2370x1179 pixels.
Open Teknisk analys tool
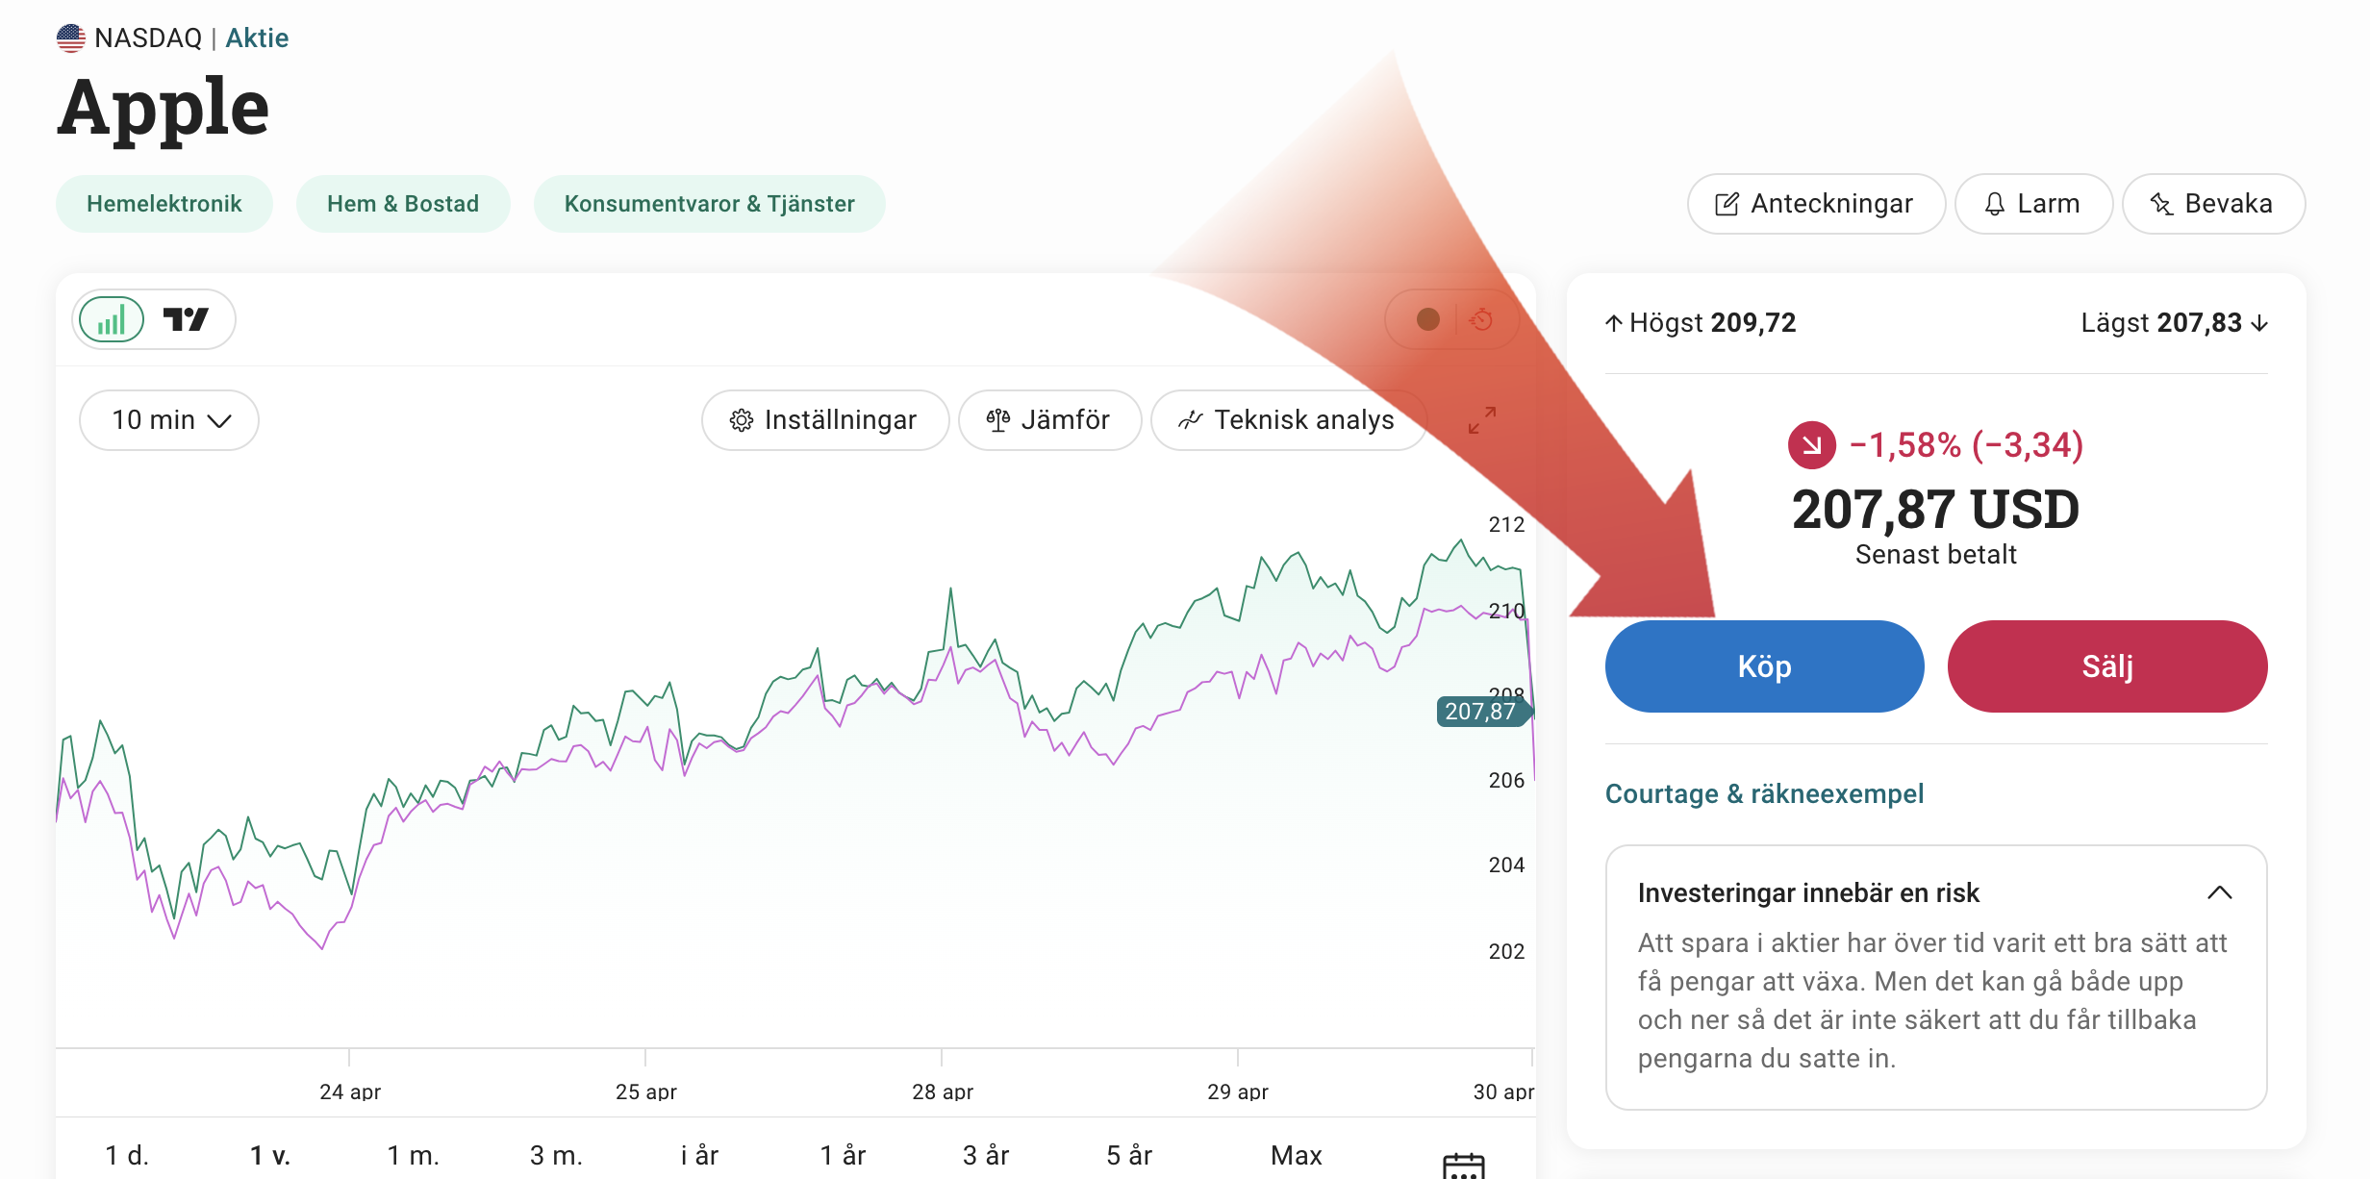(1287, 420)
